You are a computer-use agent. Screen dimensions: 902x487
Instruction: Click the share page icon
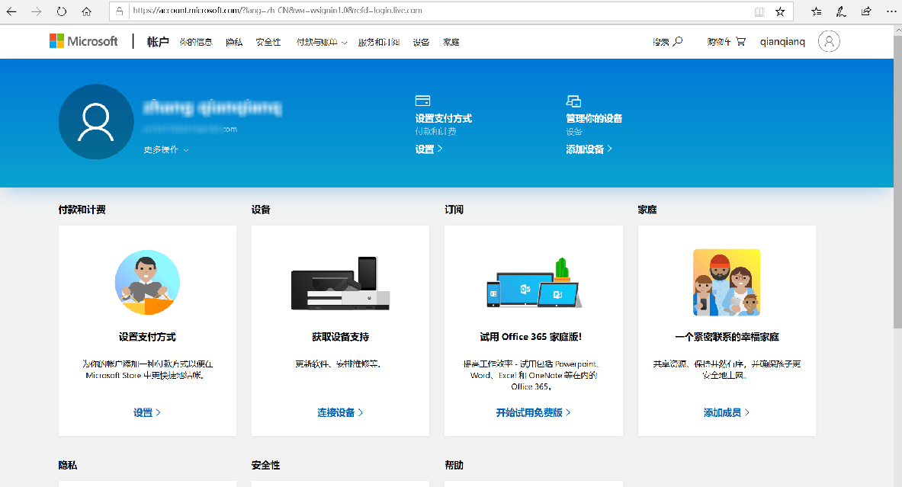click(866, 11)
